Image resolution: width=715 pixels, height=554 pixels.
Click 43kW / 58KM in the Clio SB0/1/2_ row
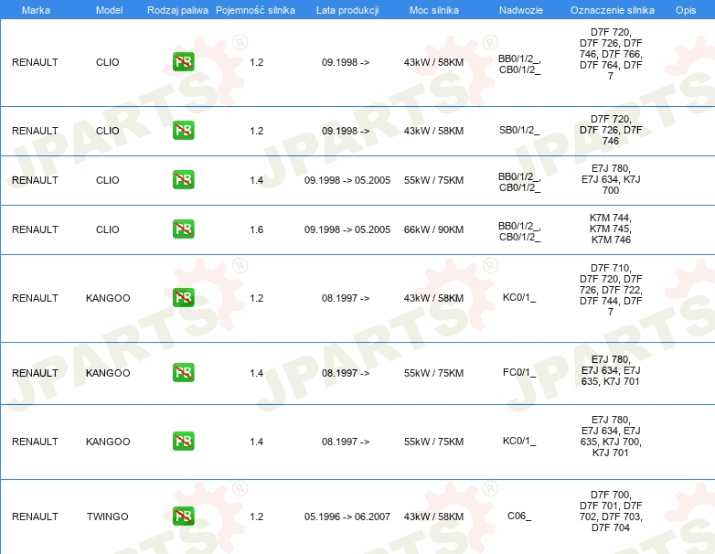point(433,131)
